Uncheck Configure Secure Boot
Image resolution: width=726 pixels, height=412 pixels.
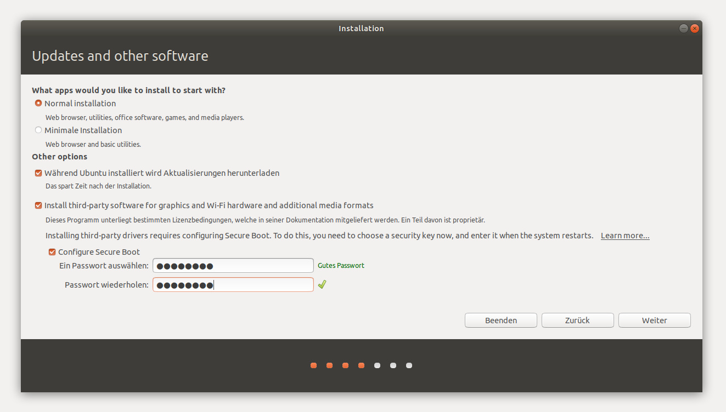52,252
